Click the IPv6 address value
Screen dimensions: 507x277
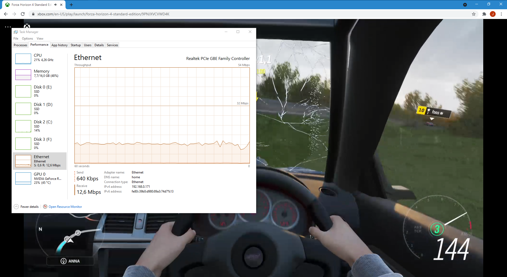[153, 191]
